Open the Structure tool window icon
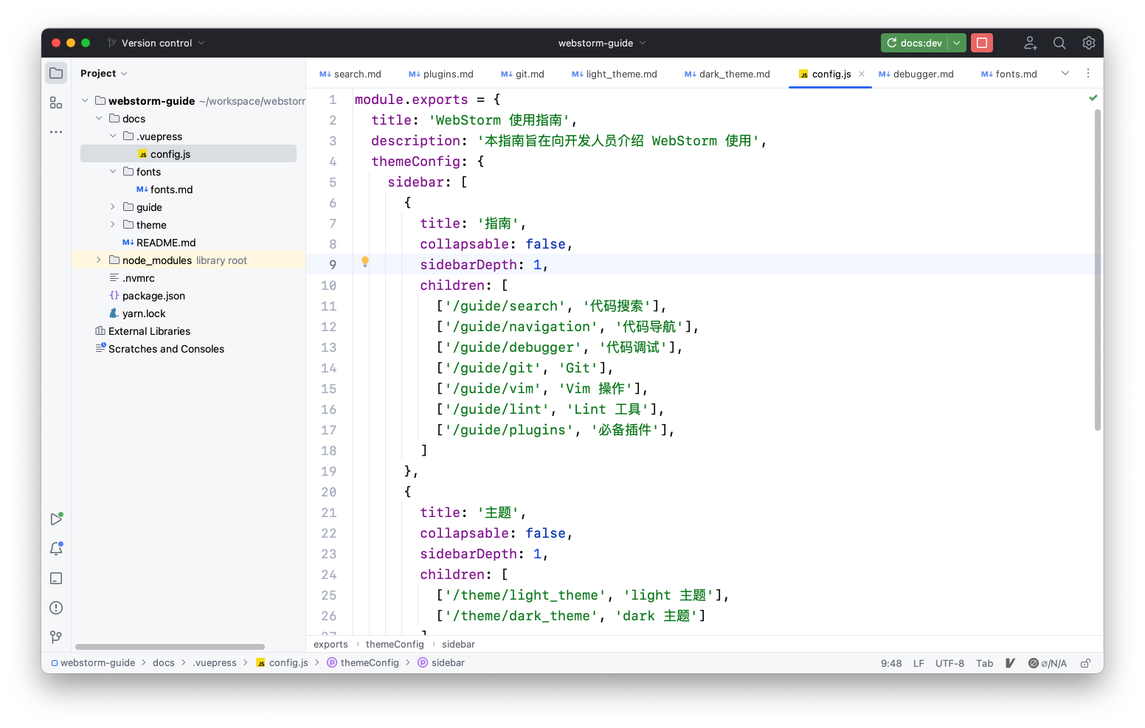Image resolution: width=1145 pixels, height=728 pixels. tap(56, 103)
